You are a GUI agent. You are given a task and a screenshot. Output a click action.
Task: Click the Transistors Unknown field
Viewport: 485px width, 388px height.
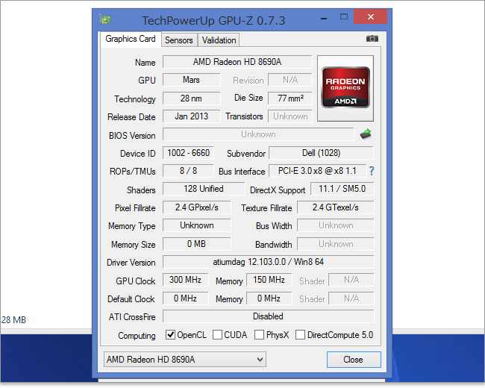click(290, 116)
